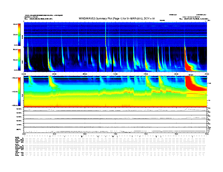
Task: Click the 20:00 time tick under RAD1 panel
Action: [176, 74]
